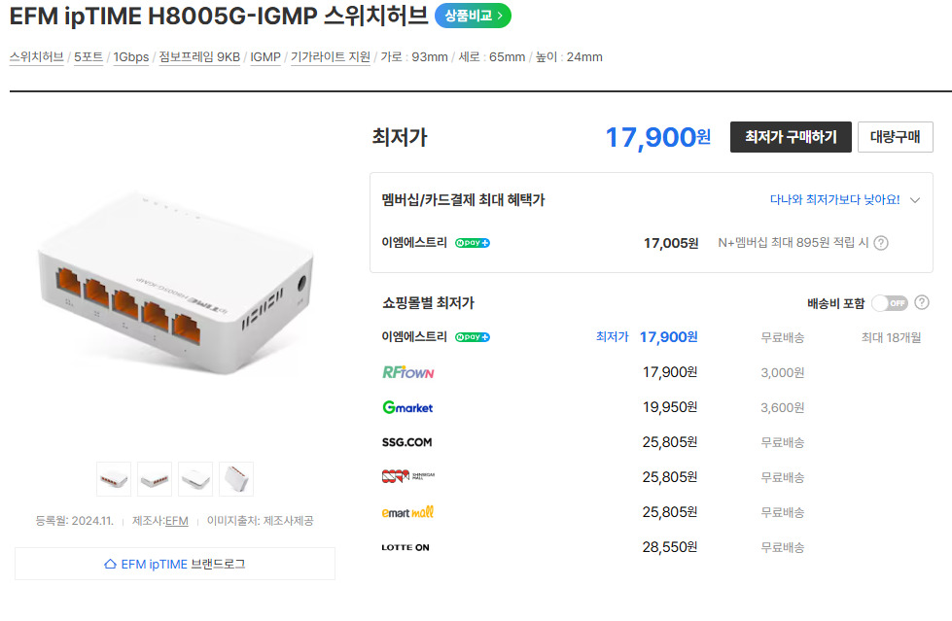The width and height of the screenshot is (952, 621).
Task: Click the 대량구매 button
Action: coord(895,137)
